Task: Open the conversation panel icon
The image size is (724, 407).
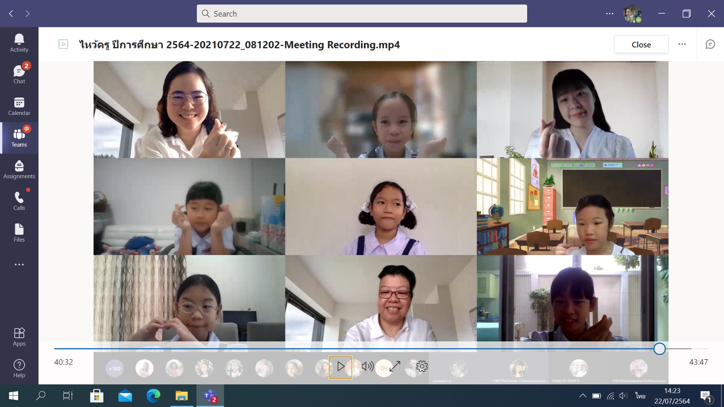Action: (710, 45)
